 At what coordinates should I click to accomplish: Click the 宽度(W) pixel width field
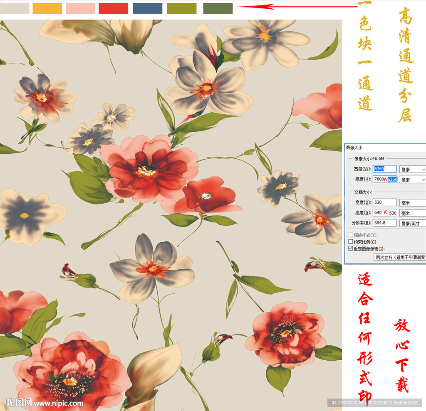(x=384, y=169)
